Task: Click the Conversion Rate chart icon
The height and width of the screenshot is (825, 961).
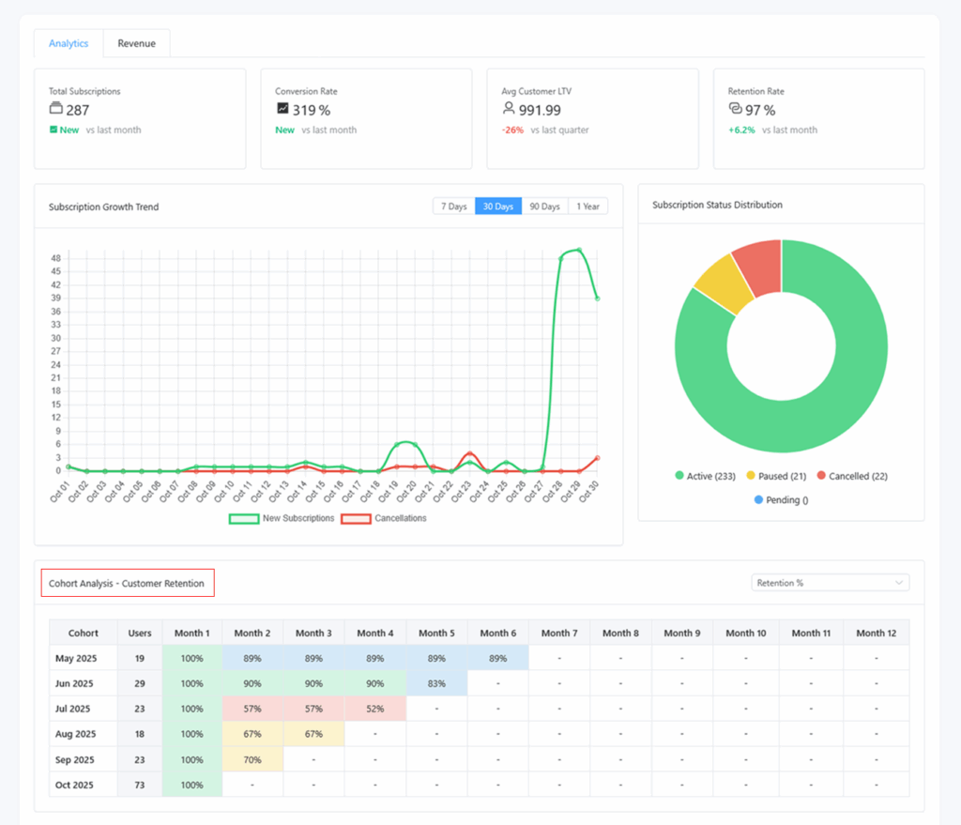Action: click(282, 109)
